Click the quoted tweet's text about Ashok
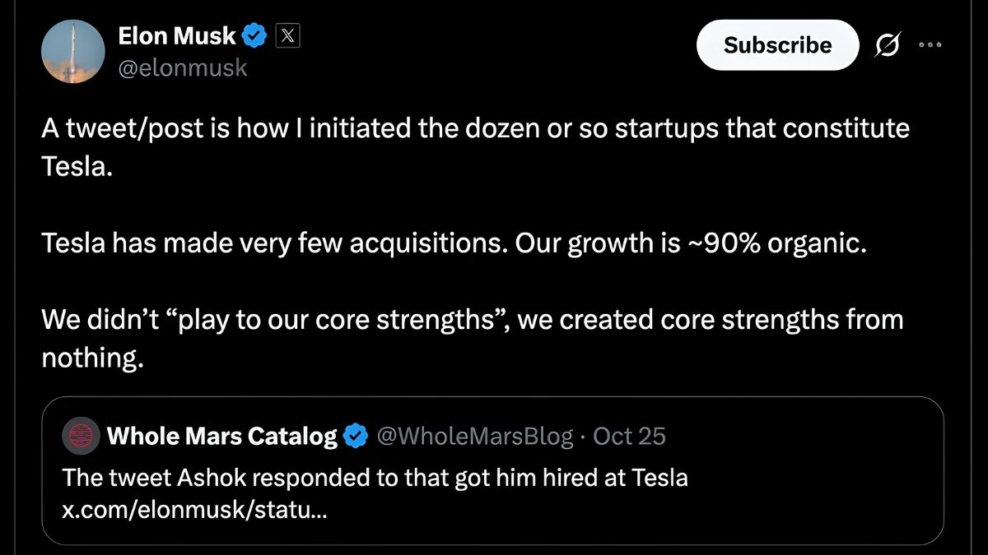This screenshot has width=988, height=555. point(375,478)
